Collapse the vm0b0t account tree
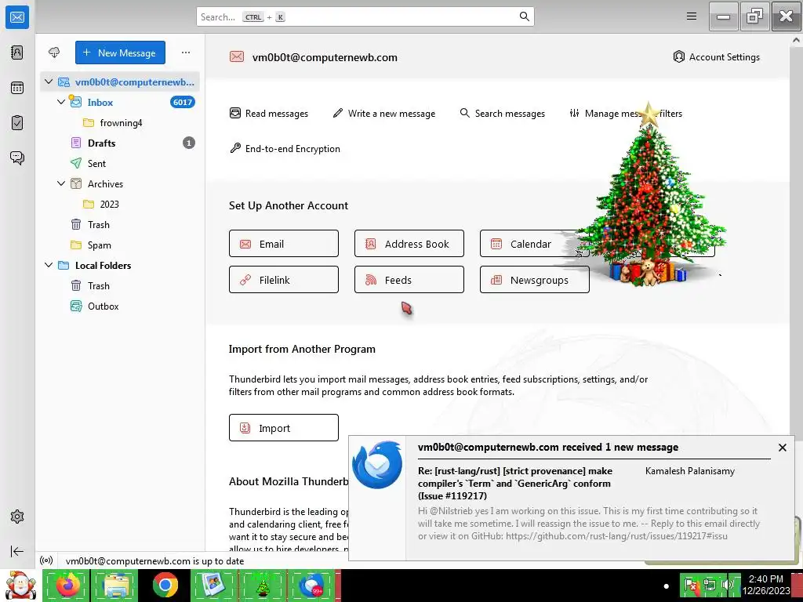Screen dimensions: 803x602 pos(49,82)
